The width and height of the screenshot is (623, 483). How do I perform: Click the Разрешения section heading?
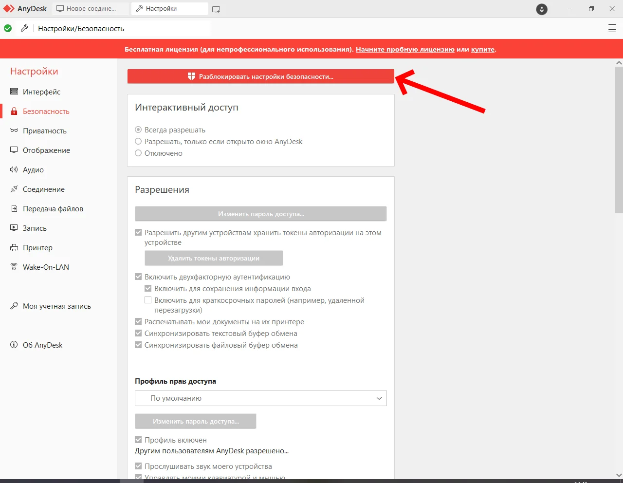click(x=162, y=190)
